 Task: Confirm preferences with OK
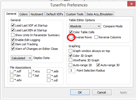click(x=80, y=92)
